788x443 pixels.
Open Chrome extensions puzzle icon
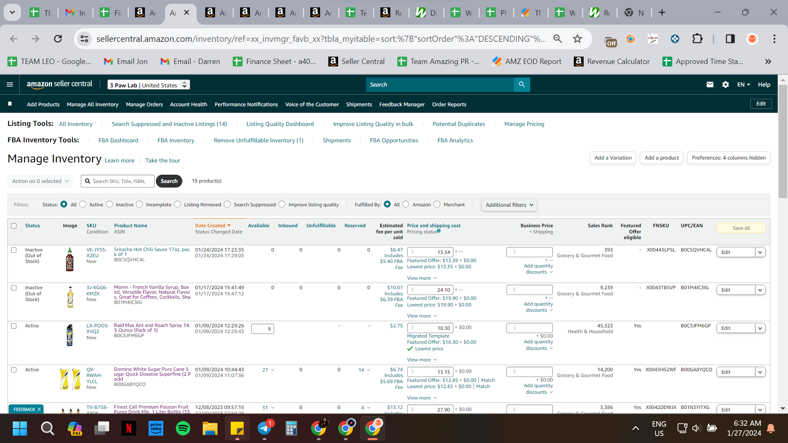click(697, 39)
